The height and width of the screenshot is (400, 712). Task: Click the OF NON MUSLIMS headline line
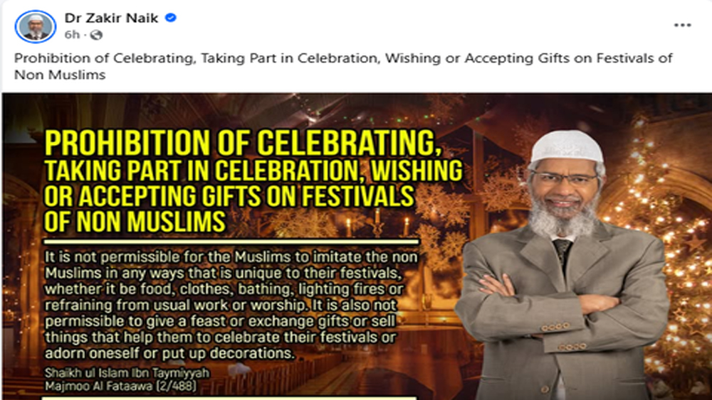[135, 222]
